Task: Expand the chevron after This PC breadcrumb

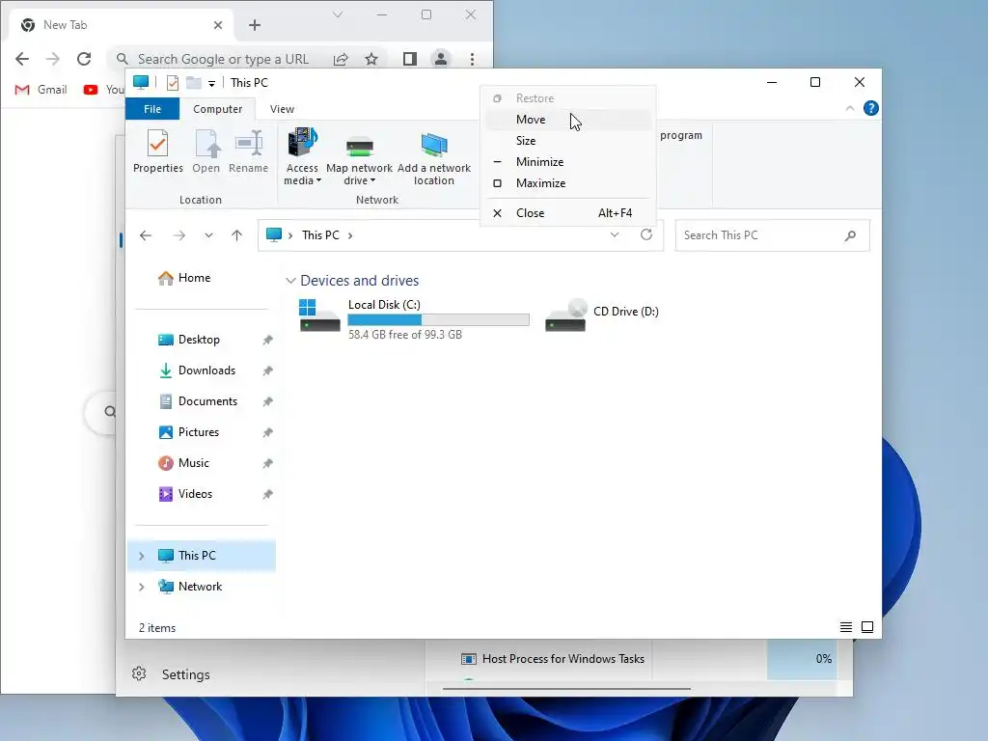Action: [x=350, y=235]
